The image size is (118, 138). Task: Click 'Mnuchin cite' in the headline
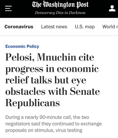pyautogui.click(x=66, y=57)
